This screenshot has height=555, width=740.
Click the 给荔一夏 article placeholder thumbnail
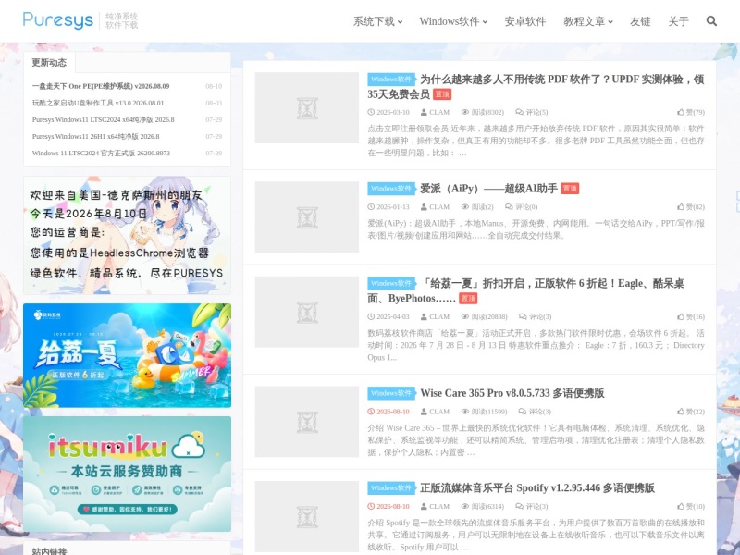(307, 312)
